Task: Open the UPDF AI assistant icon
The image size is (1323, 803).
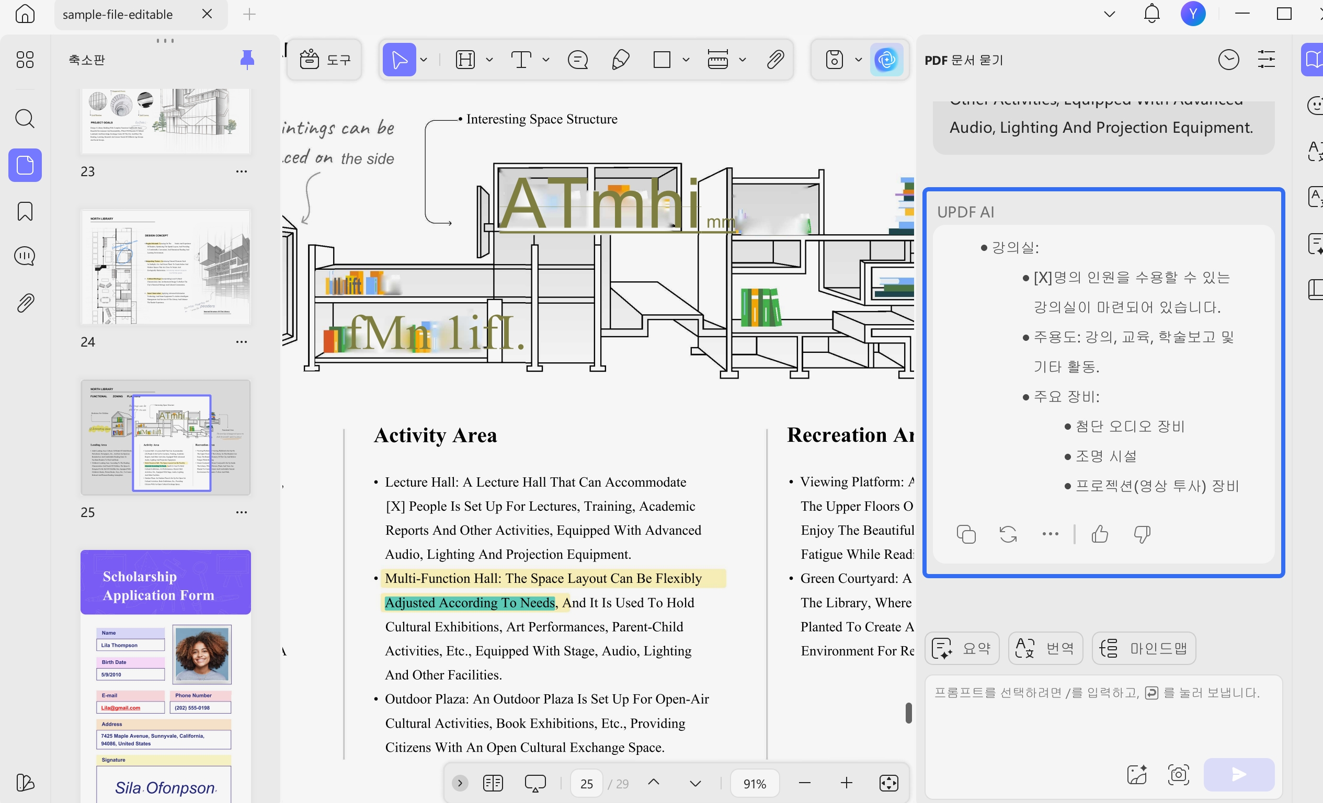Action: [886, 60]
